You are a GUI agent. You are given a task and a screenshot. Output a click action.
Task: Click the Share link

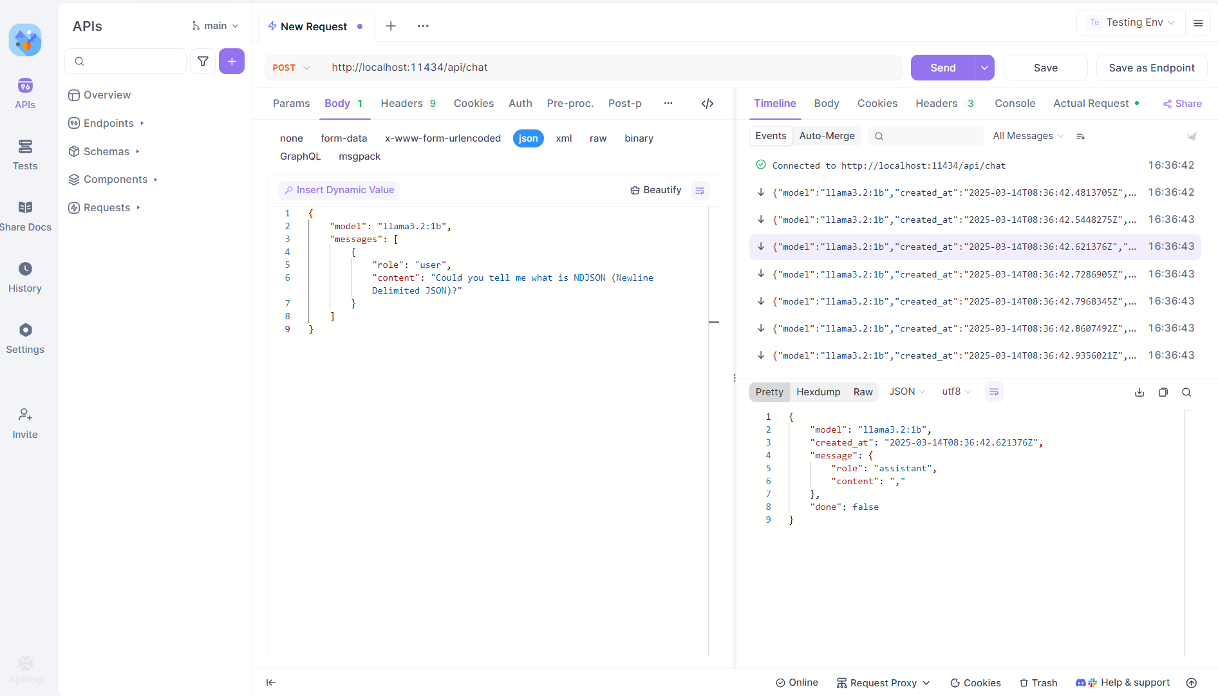click(1182, 104)
